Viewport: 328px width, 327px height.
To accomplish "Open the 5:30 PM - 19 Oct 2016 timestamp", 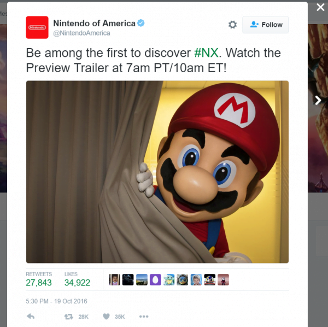I will pos(56,301).
